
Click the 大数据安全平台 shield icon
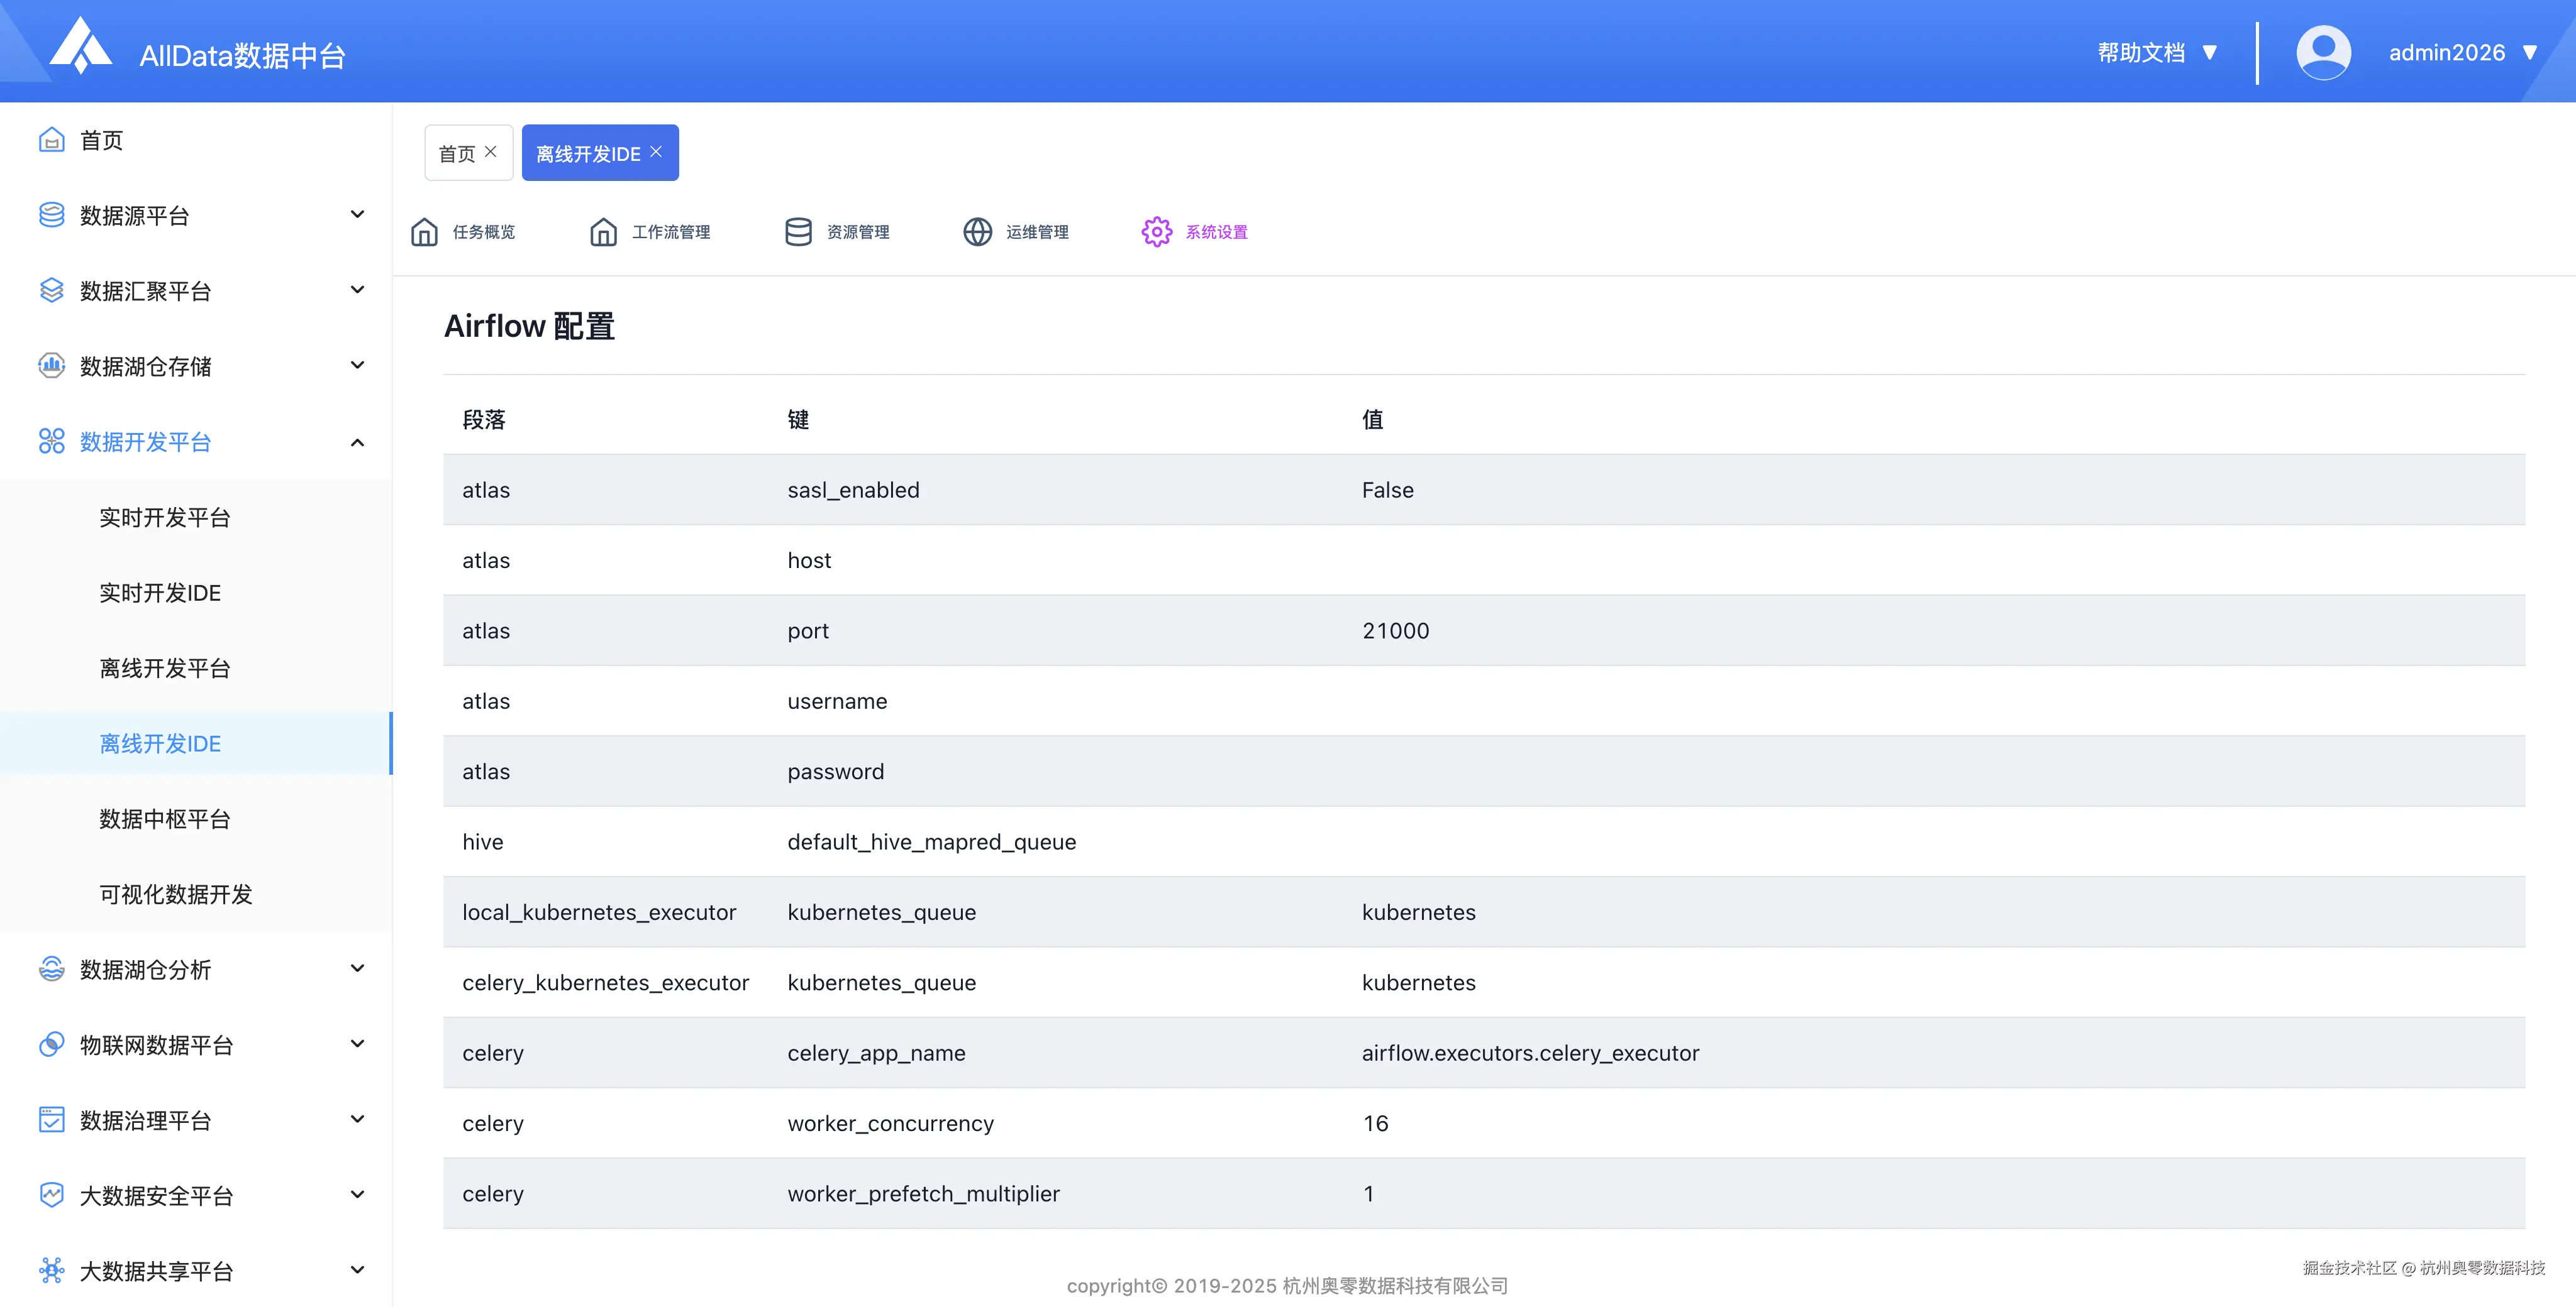51,1195
